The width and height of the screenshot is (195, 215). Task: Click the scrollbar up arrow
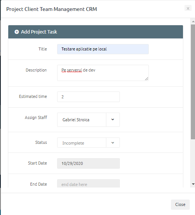tap(193, 21)
